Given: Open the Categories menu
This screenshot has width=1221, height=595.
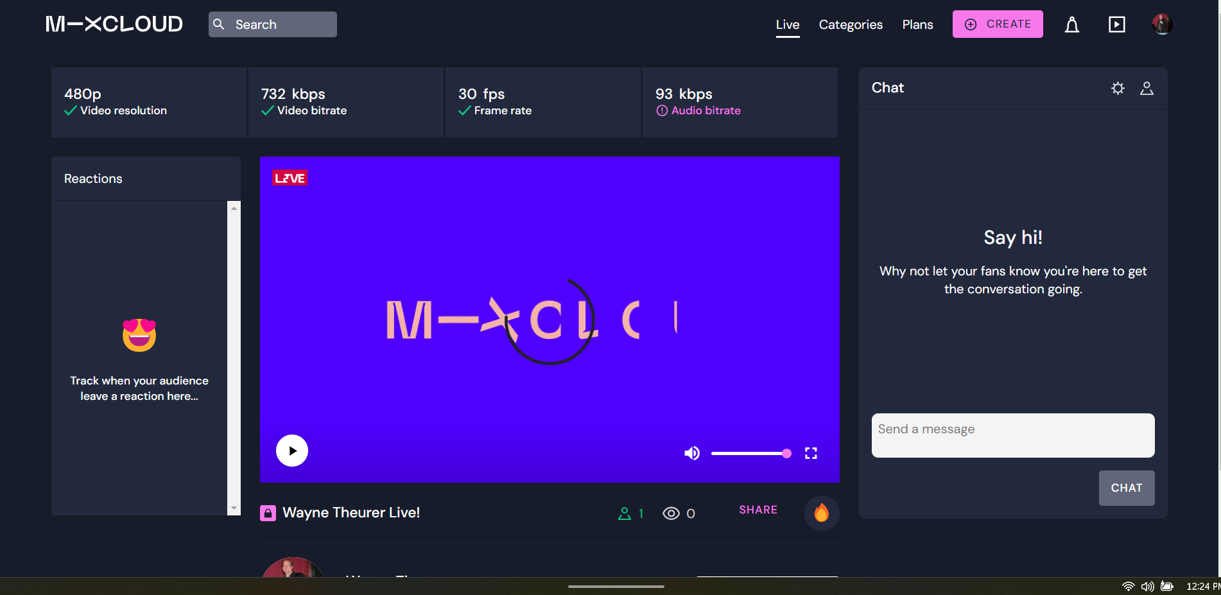Looking at the screenshot, I should (851, 24).
